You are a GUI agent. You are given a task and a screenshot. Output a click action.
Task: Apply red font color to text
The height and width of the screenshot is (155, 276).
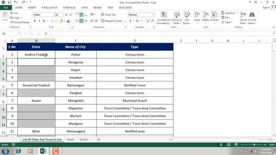point(68,21)
